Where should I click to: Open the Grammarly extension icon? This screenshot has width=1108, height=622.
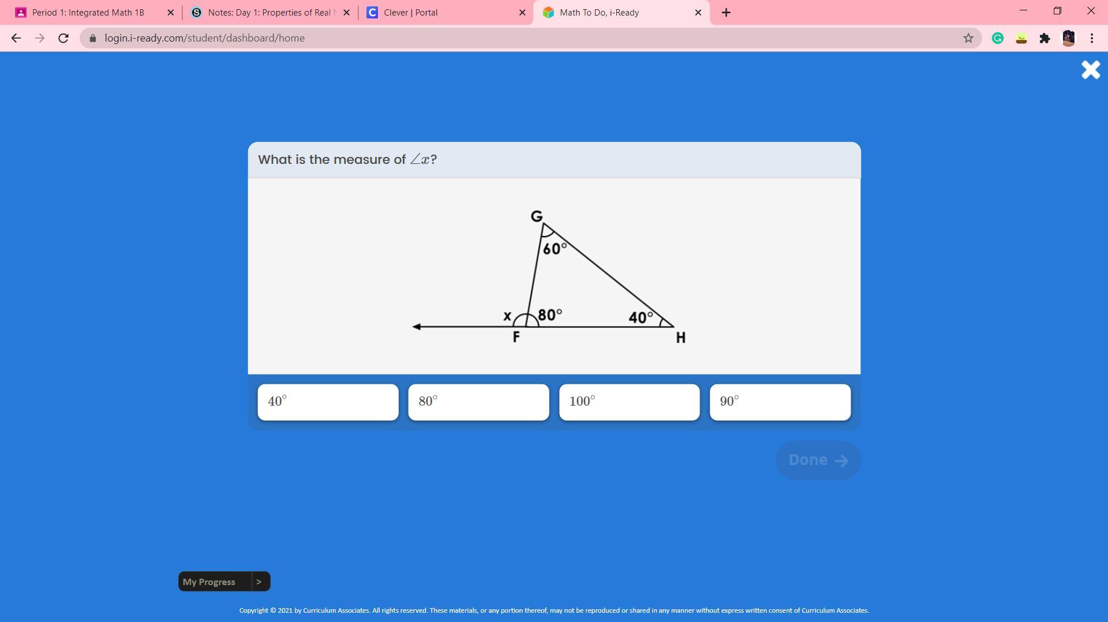pos(997,38)
